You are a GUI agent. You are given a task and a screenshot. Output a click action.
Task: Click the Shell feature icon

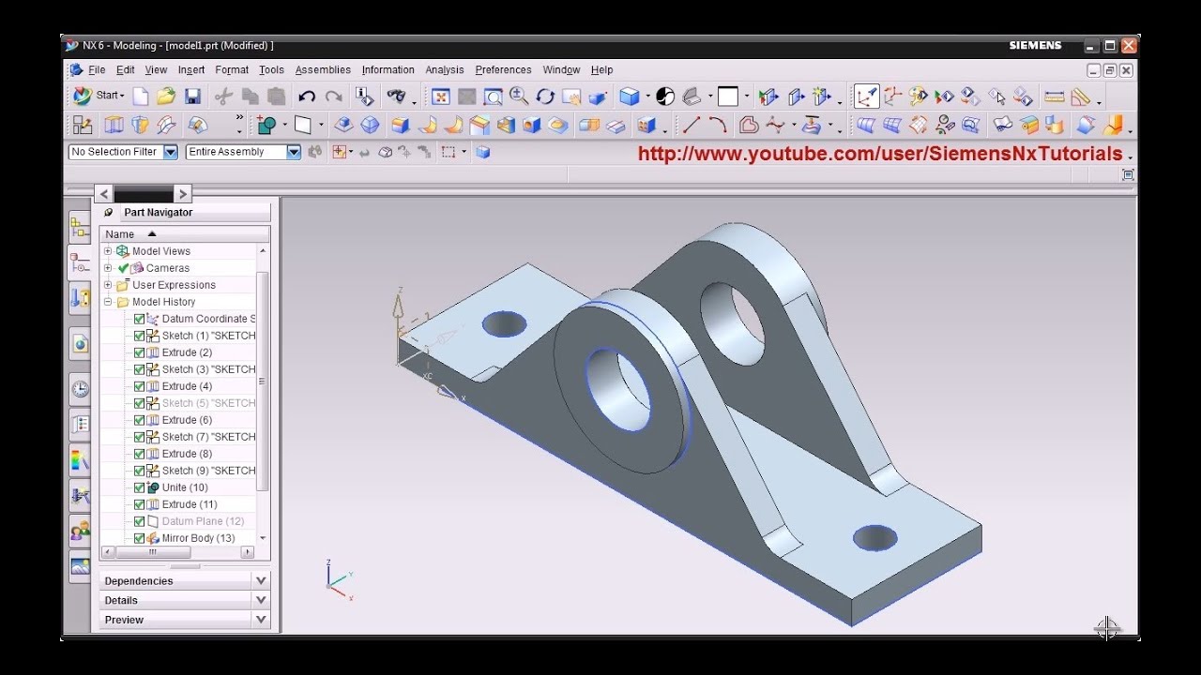click(506, 125)
